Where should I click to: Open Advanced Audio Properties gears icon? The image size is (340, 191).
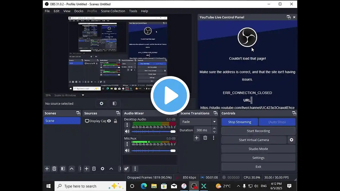[x=126, y=169]
